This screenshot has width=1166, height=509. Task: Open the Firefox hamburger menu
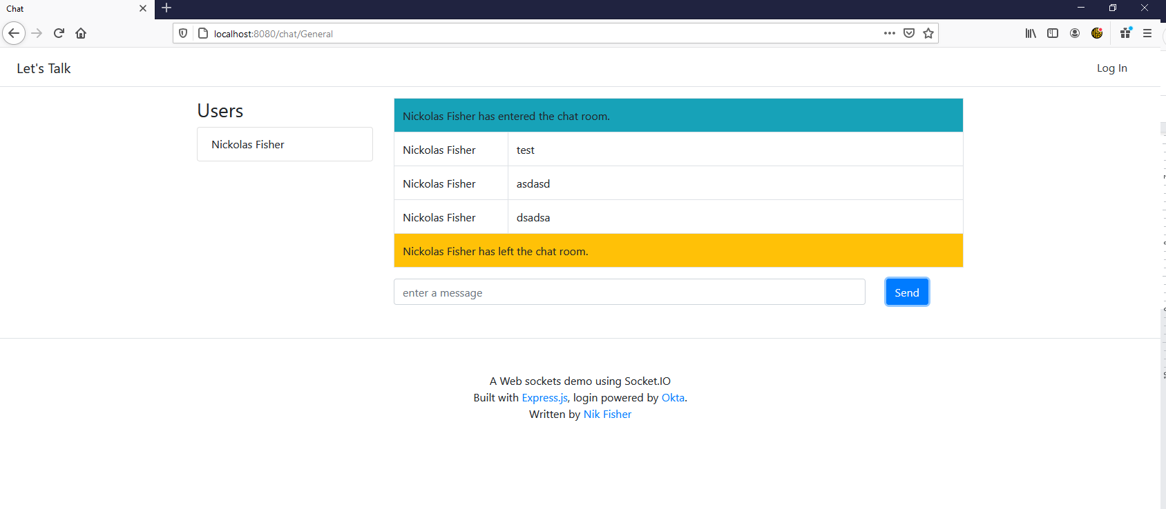pyautogui.click(x=1147, y=33)
